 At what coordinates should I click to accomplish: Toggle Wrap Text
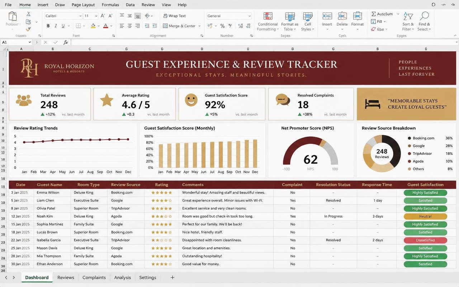coord(175,16)
